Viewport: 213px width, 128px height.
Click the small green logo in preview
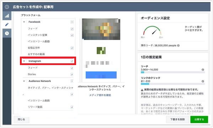(x=101, y=51)
